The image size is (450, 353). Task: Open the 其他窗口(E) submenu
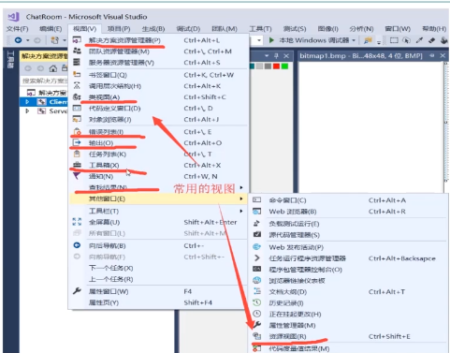pos(158,199)
